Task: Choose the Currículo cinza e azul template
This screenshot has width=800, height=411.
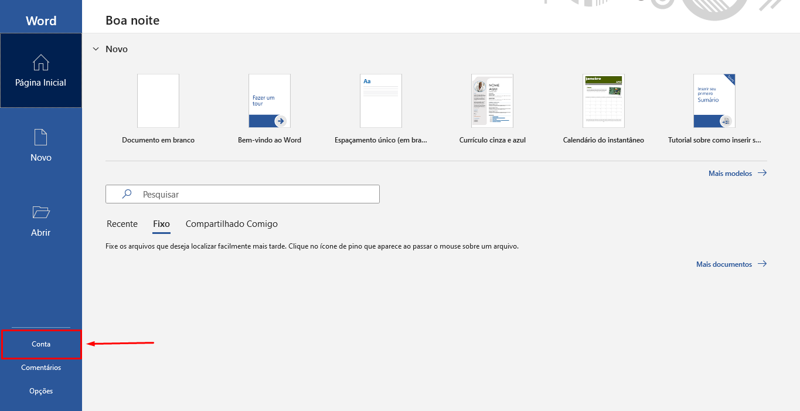Action: tap(492, 101)
